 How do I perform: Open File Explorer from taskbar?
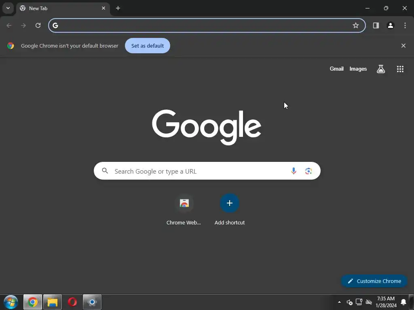point(53,302)
